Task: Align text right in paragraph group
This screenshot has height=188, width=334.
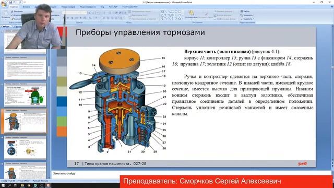Action: [x=112, y=18]
